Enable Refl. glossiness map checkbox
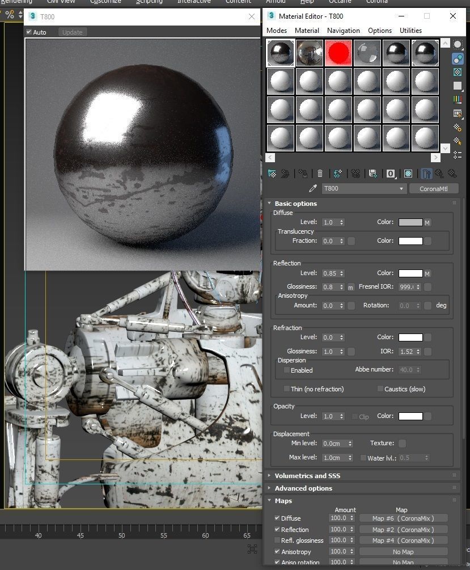Screen dimensions: 470x570 pos(277,540)
